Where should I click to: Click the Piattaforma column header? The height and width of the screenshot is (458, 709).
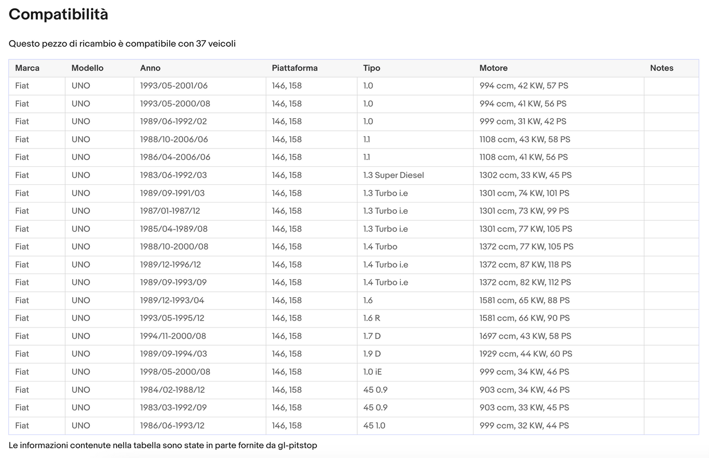pyautogui.click(x=294, y=68)
